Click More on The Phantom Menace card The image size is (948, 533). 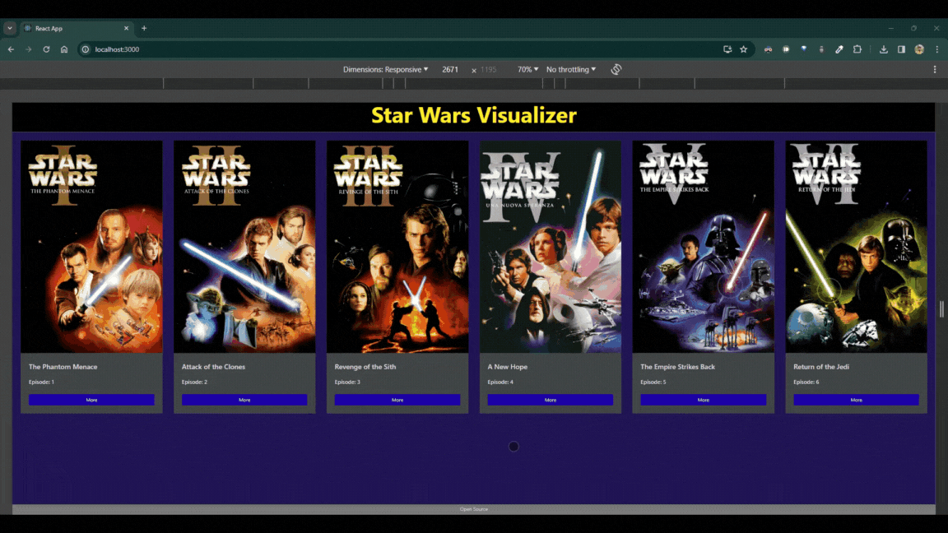tap(91, 400)
